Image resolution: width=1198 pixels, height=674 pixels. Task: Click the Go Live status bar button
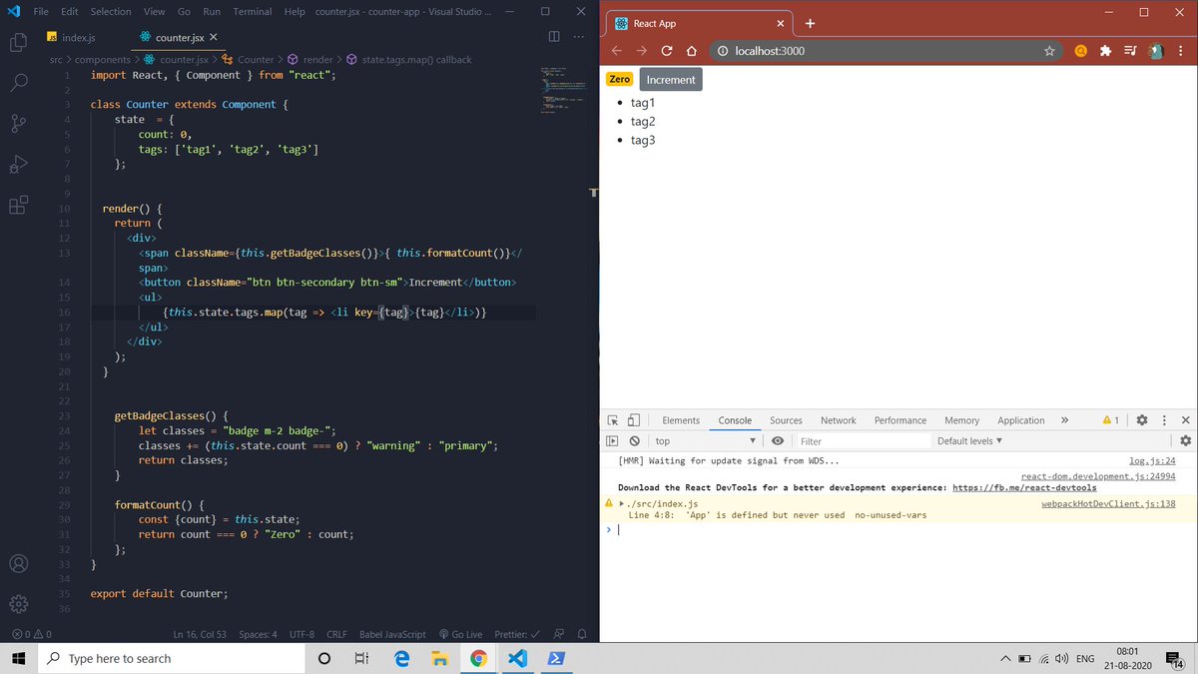[461, 634]
